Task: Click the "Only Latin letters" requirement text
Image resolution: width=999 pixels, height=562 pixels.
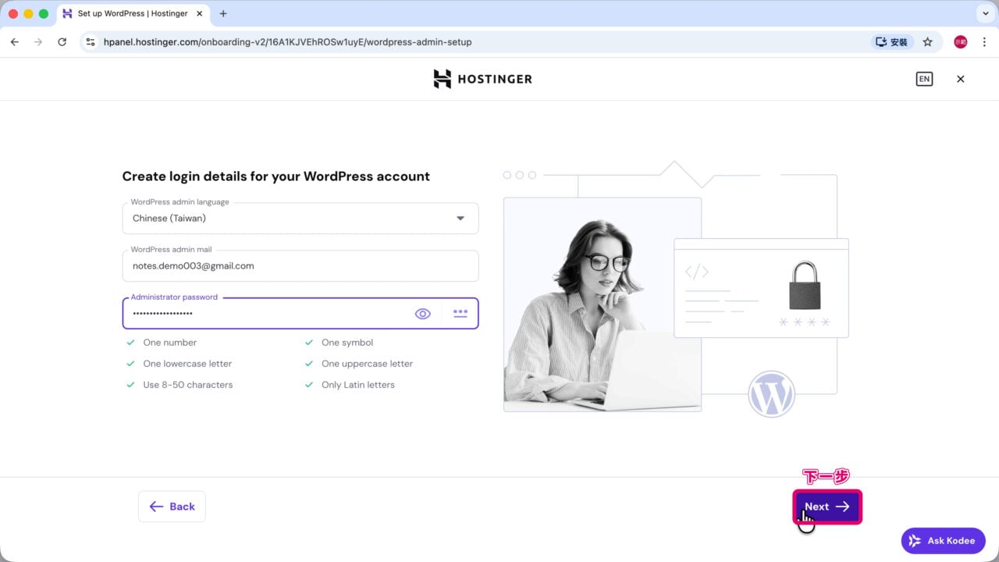Action: click(x=358, y=385)
